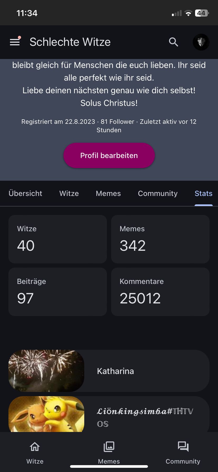Open Katharina's fireworks thumbnail
The width and height of the screenshot is (218, 472).
[x=46, y=371]
